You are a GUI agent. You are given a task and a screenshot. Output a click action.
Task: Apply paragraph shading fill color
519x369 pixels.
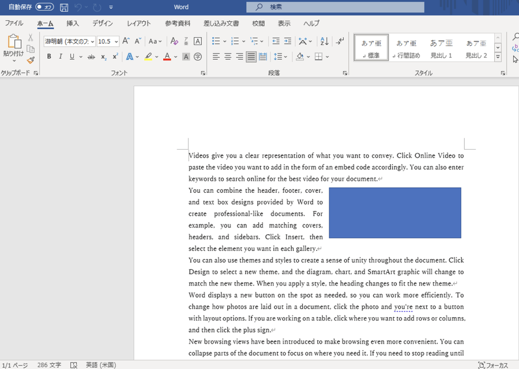click(x=300, y=57)
